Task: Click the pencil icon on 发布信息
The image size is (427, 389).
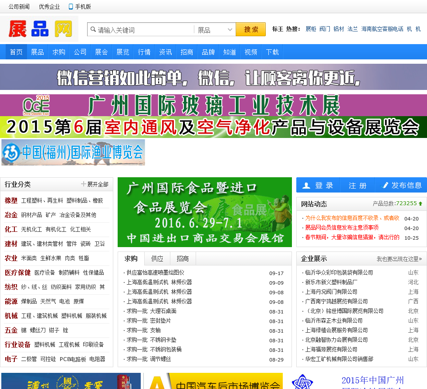Action: (384, 185)
